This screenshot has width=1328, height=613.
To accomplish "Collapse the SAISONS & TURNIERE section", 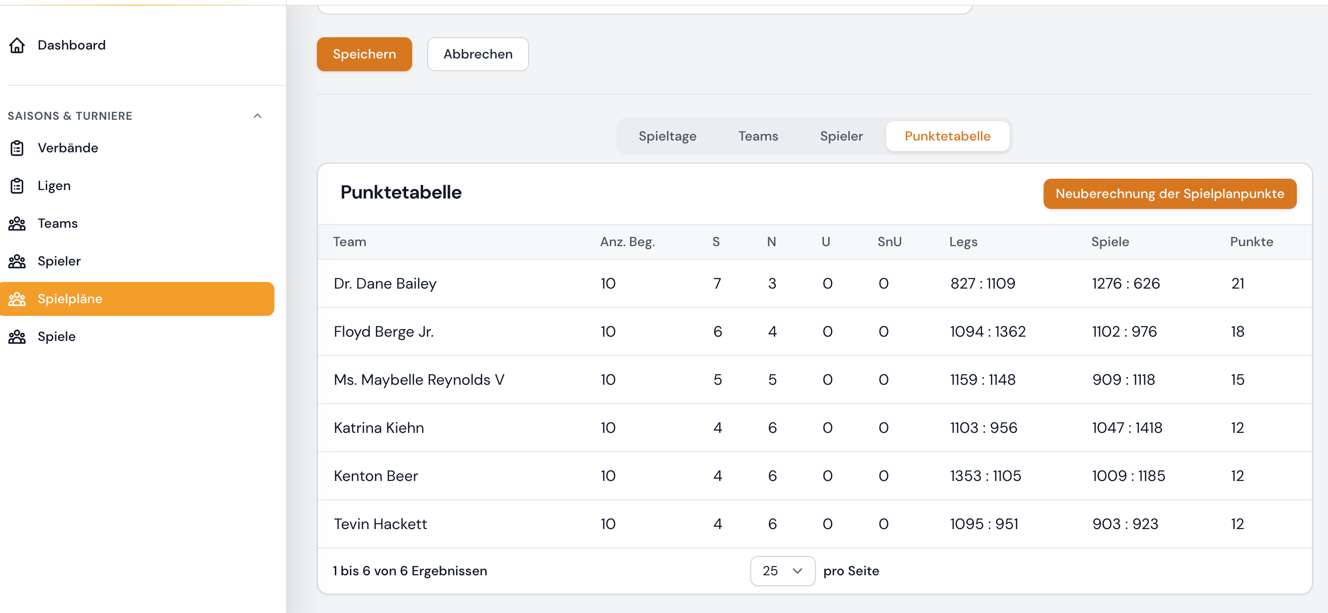I will [x=257, y=116].
